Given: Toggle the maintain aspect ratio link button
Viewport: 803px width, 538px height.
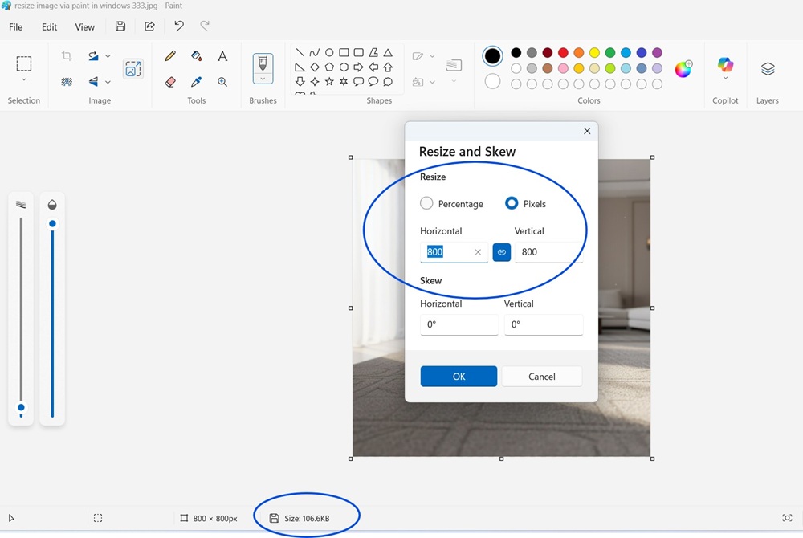Looking at the screenshot, I should click(x=501, y=252).
